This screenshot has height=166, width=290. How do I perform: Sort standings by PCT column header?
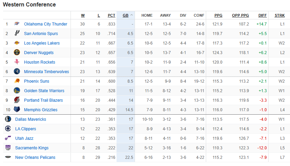[x=111, y=15]
